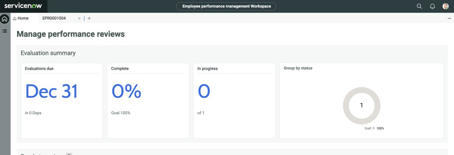Screen dimensions: 454x155
Task: Open the list view sidebar icon
Action: click(5, 31)
